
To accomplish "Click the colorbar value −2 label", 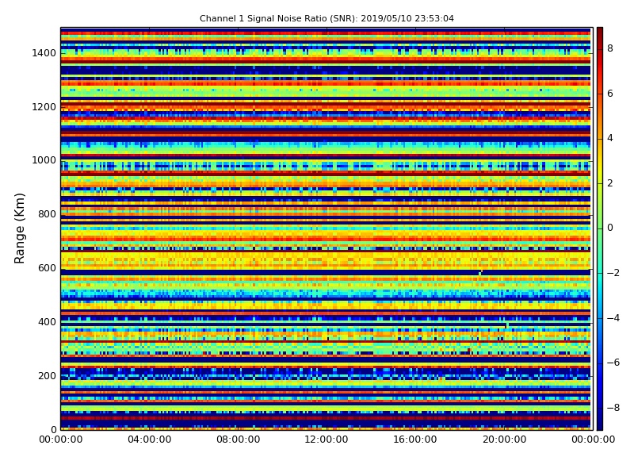I will click(613, 273).
